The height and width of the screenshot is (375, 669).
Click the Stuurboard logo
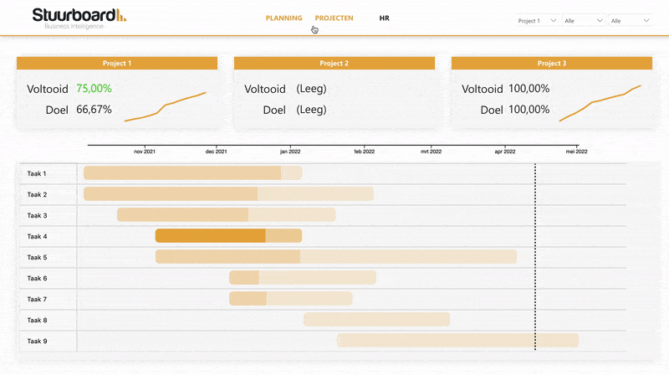click(79, 18)
